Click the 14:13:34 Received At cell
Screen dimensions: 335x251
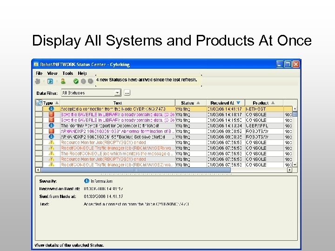pos(225,125)
